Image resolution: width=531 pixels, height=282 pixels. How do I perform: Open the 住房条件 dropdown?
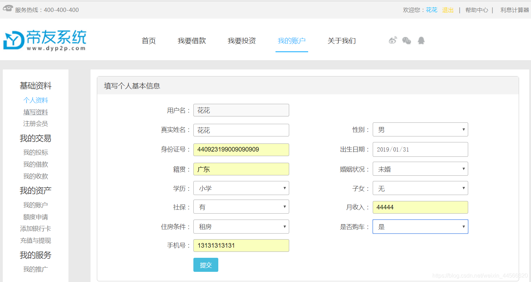[241, 227]
